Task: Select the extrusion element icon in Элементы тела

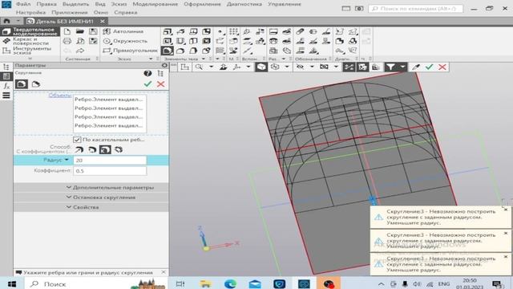Action: coord(168,31)
